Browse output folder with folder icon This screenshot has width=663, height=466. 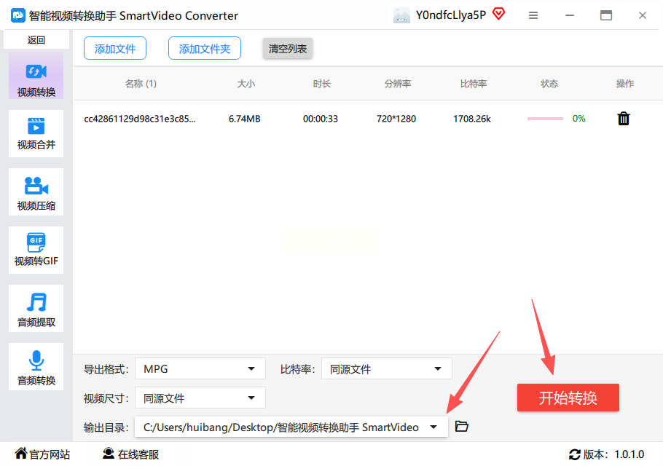461,426
